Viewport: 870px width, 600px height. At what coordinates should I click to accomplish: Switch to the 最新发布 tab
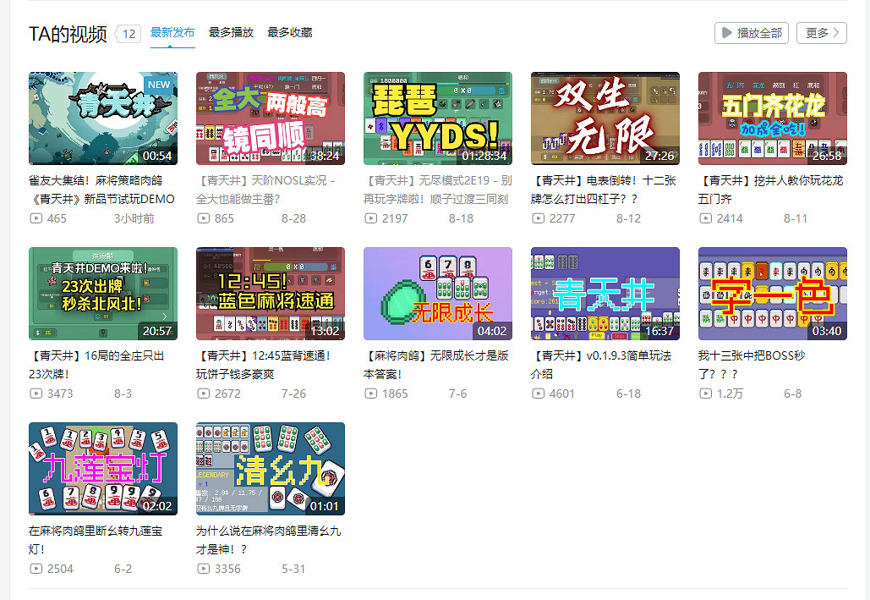click(x=172, y=32)
